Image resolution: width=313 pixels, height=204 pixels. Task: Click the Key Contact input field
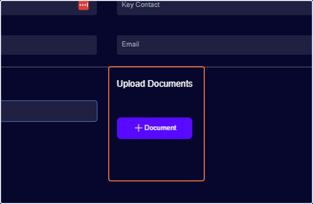(x=214, y=8)
